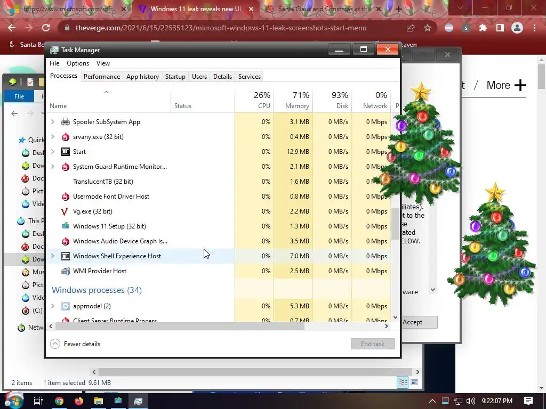Screen dimensions: 546x409
Task: Click the System Guard Runtime Monitor icon
Action: [66, 167]
